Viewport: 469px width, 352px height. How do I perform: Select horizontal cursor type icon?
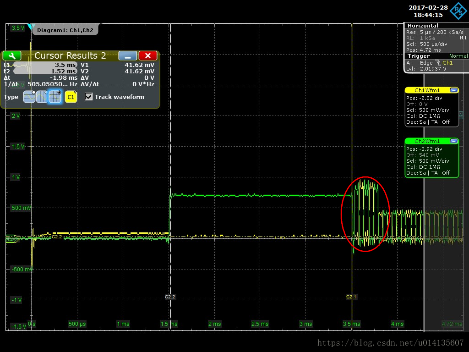[x=29, y=97]
